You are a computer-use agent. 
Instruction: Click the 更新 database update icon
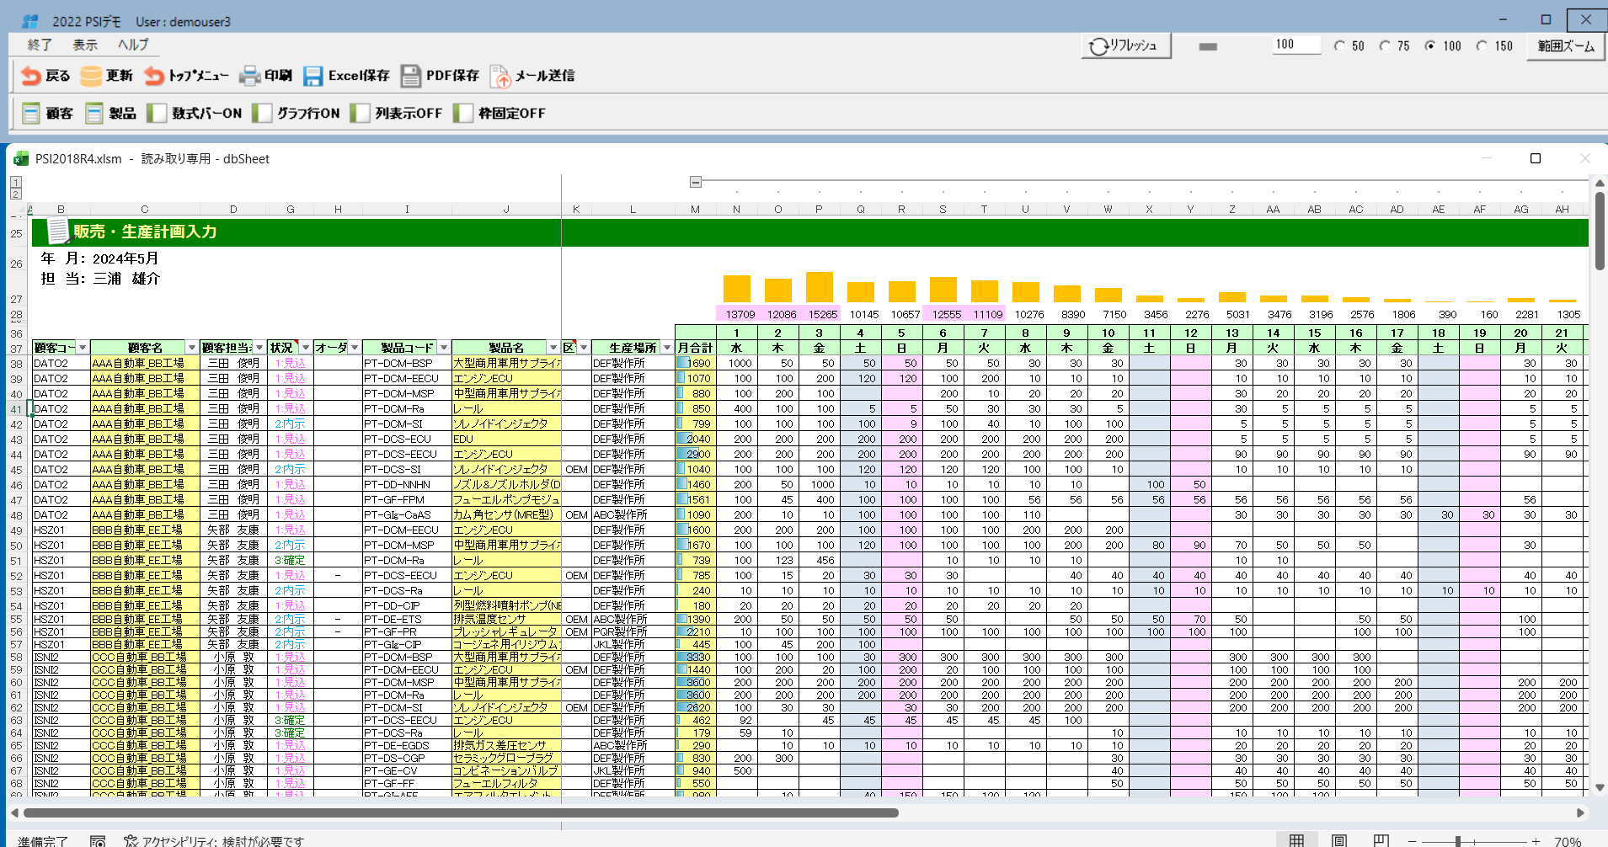(x=91, y=76)
